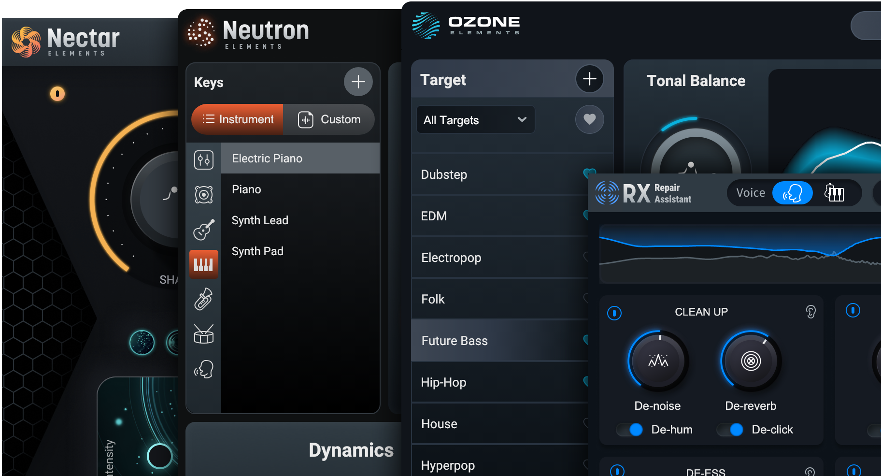Switch RX Repair Assistant to instrument mode
The image size is (881, 476).
(x=835, y=192)
